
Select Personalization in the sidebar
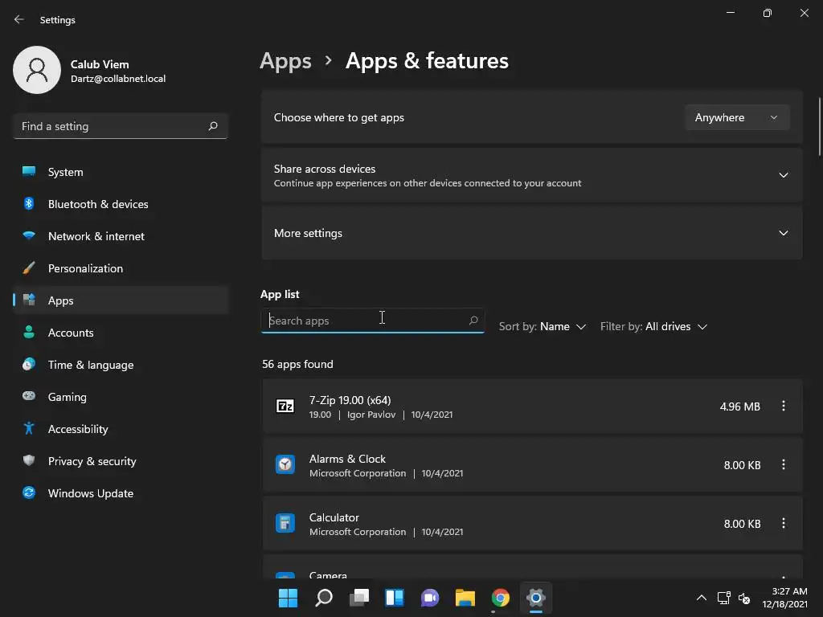click(85, 268)
